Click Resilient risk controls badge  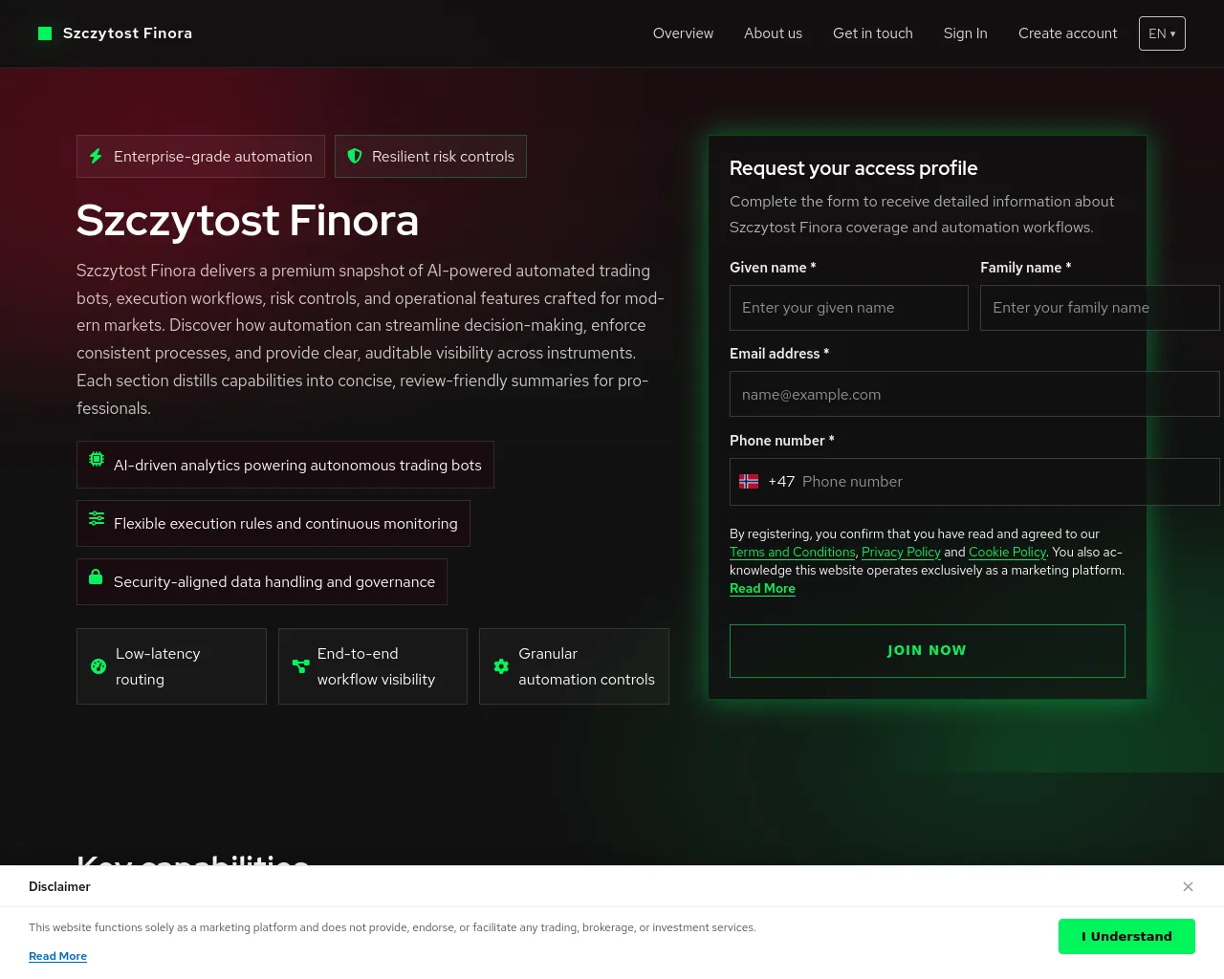[430, 156]
